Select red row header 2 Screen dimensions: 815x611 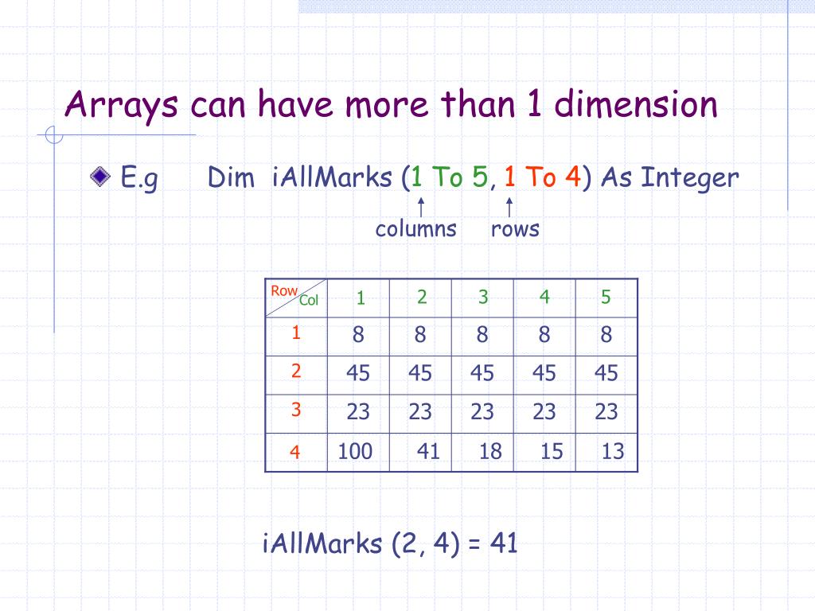296,371
